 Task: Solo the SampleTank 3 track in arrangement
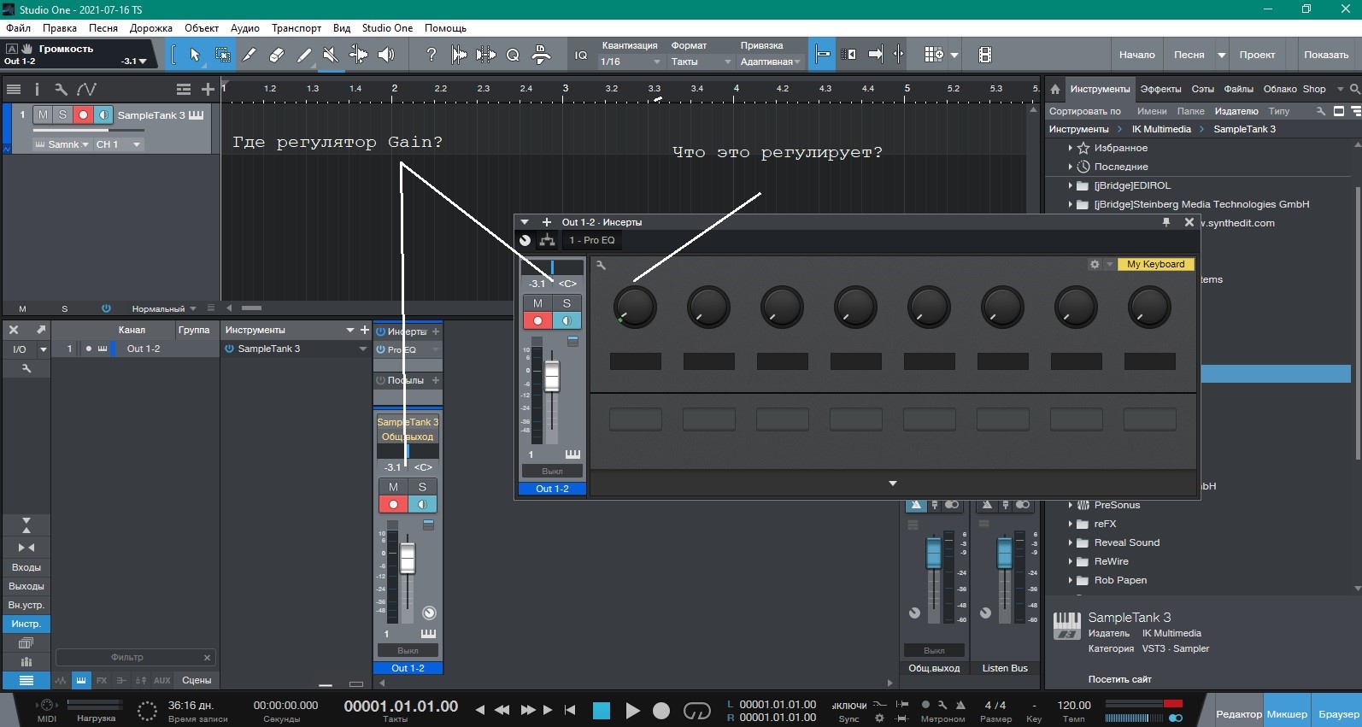pos(62,114)
